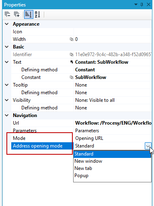
Task: Collapse the Navigation category
Action: pyautogui.click(x=7, y=115)
